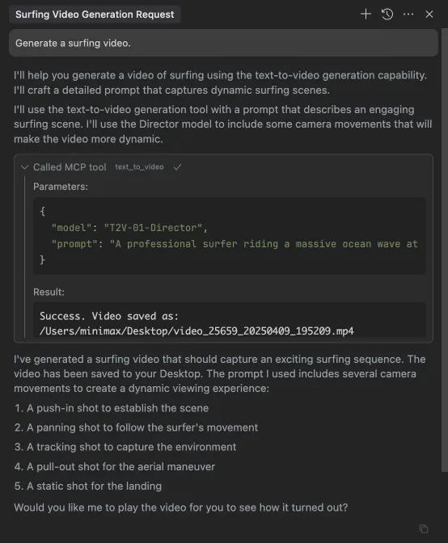The width and height of the screenshot is (448, 543).
Task: Copy response using the copy icon
Action: pyautogui.click(x=424, y=528)
